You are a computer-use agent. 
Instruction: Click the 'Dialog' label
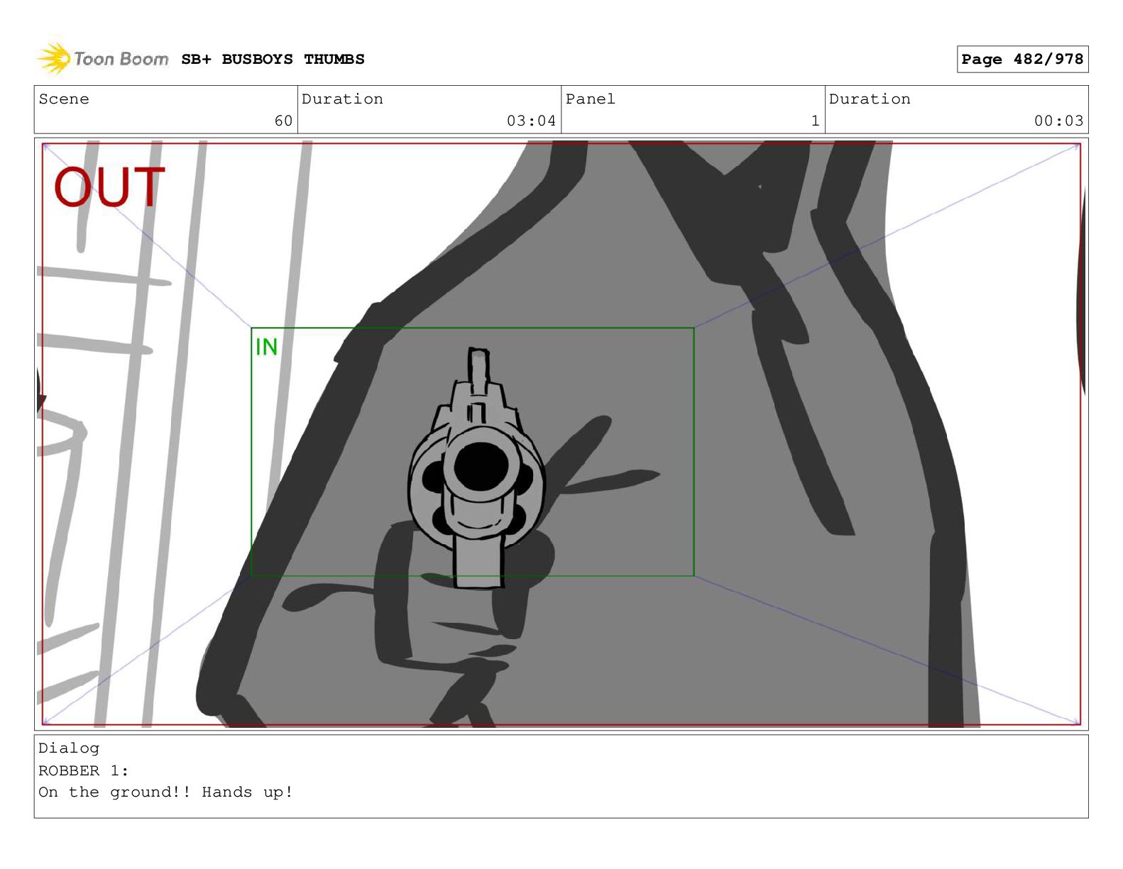tap(69, 748)
